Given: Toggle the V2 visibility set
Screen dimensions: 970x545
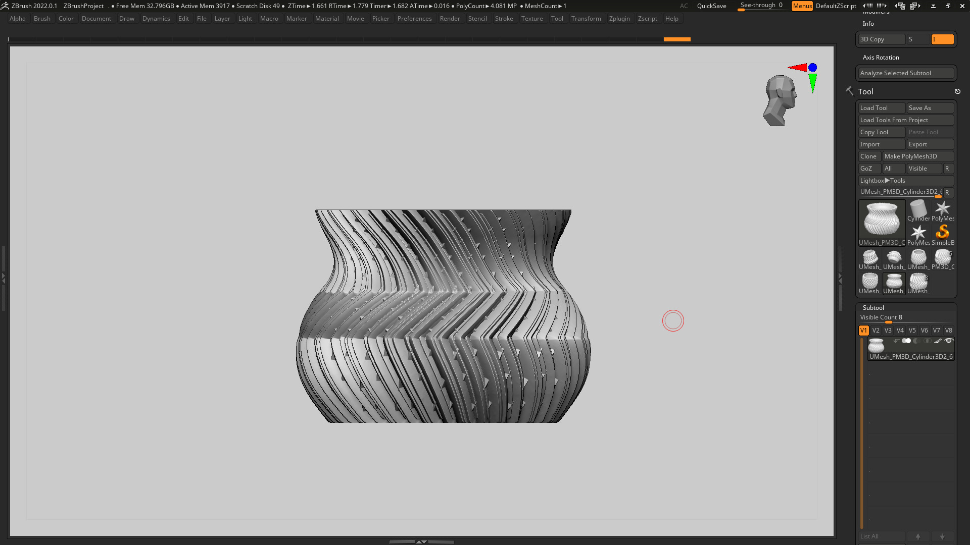Looking at the screenshot, I should pos(876,331).
